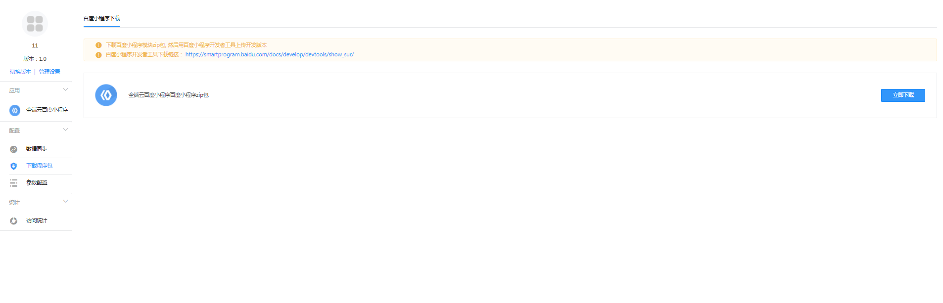The image size is (943, 303).
Task: Click the app logo grid icon
Action: pyautogui.click(x=35, y=24)
